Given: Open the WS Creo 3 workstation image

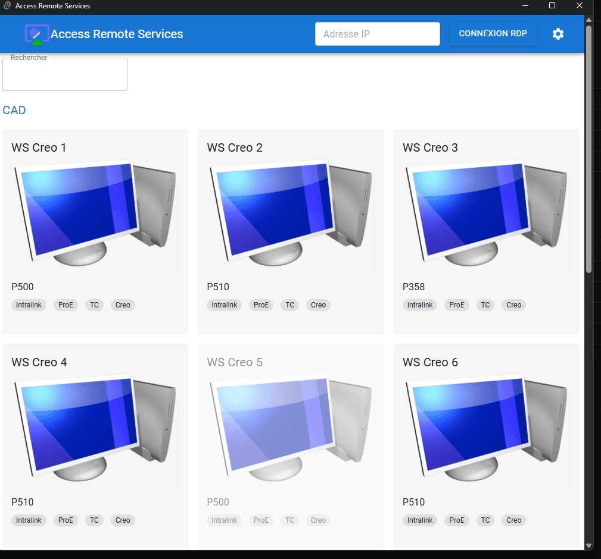Looking at the screenshot, I should click(x=487, y=213).
